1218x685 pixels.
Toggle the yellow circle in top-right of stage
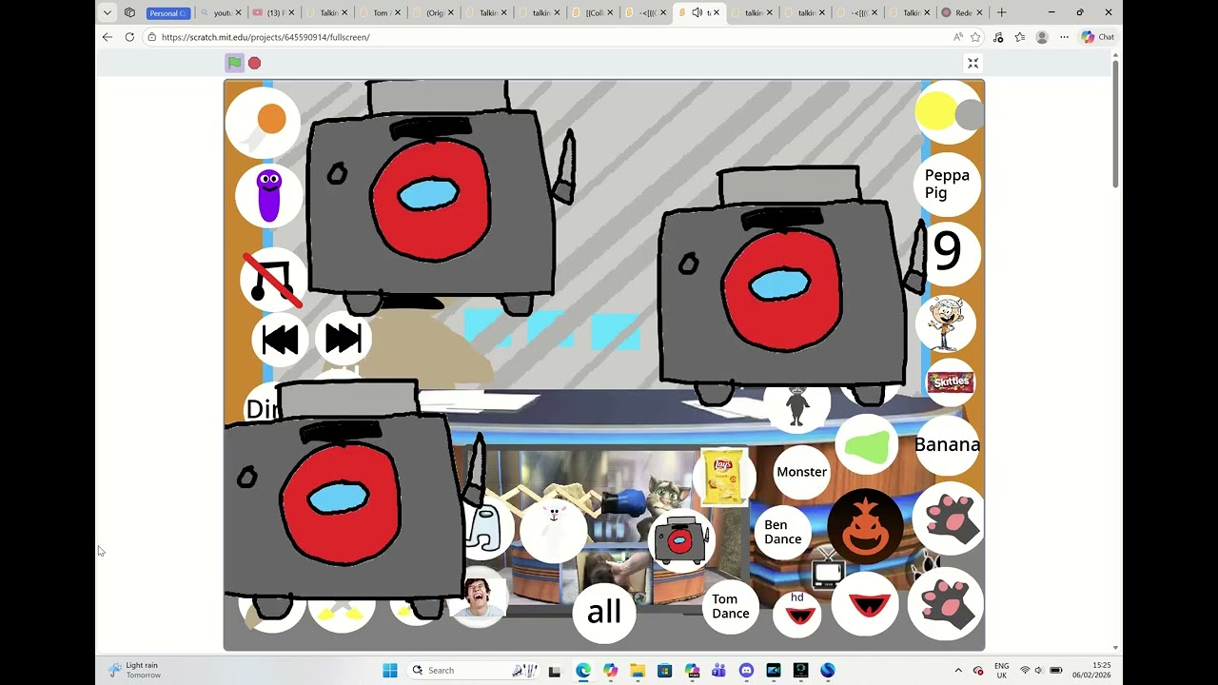click(x=936, y=111)
